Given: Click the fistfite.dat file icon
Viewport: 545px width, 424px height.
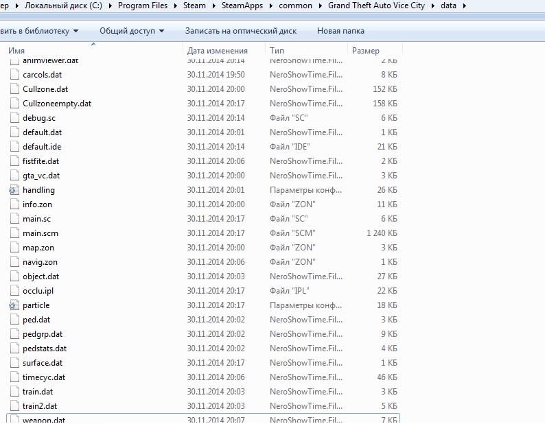Looking at the screenshot, I should [14, 161].
